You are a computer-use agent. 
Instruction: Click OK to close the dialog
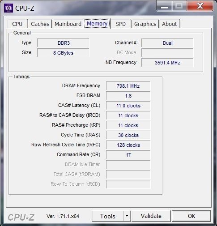[x=191, y=216]
